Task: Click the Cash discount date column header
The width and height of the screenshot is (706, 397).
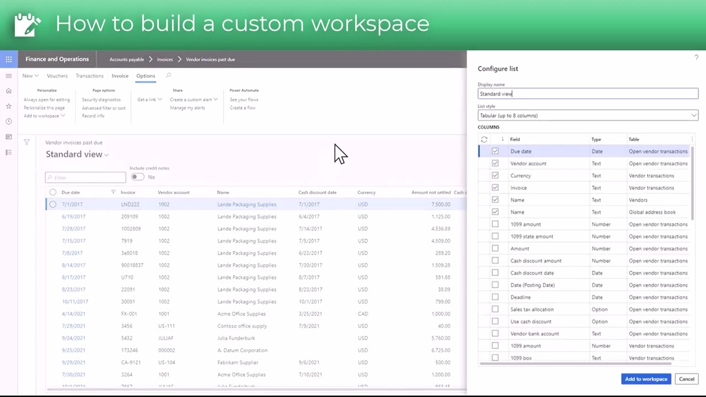Action: [317, 192]
